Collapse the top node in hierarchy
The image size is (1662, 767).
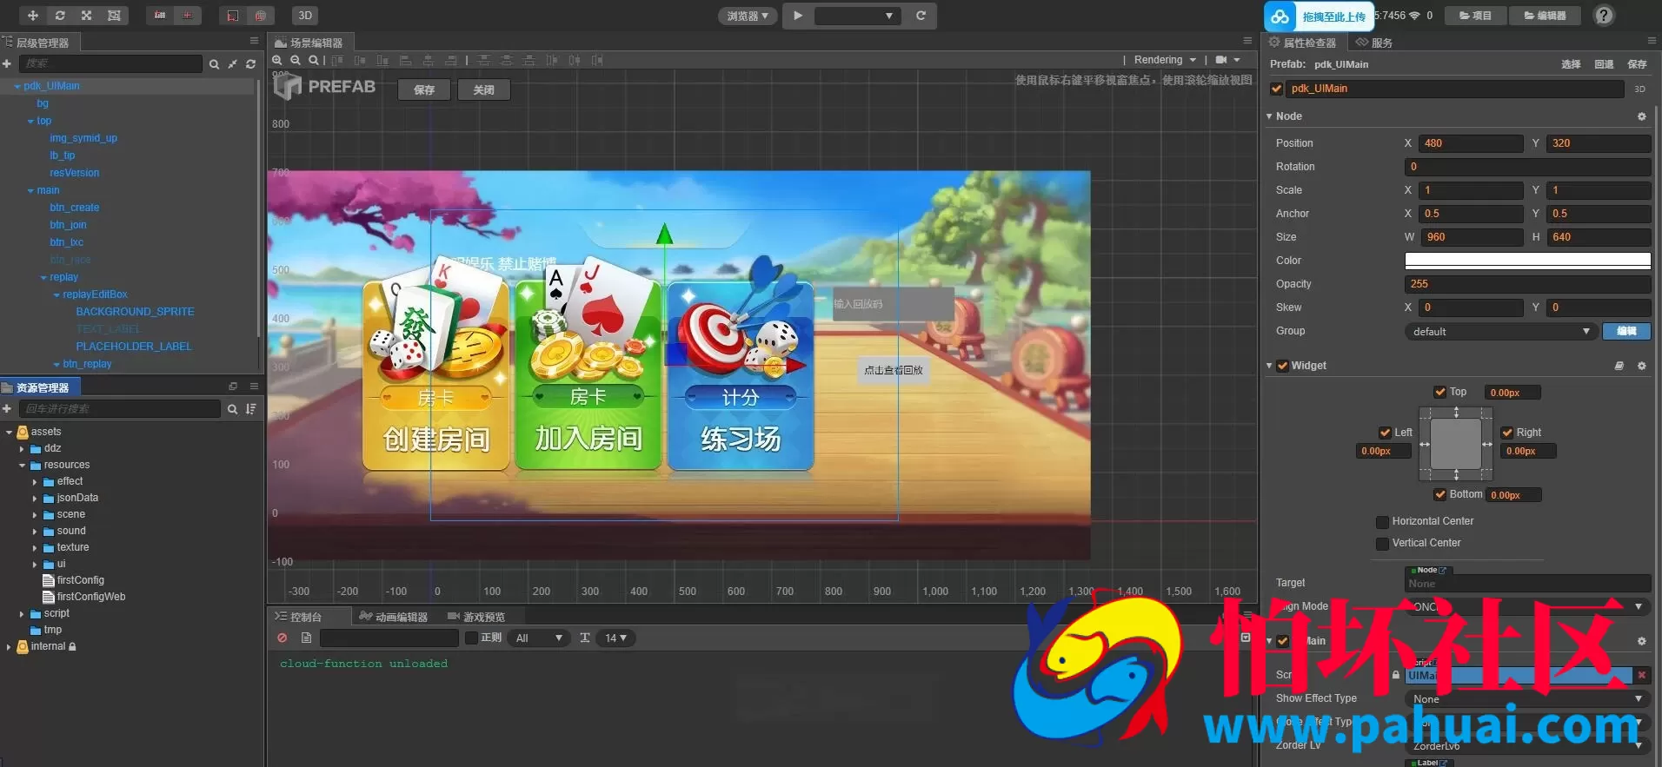tap(30, 122)
